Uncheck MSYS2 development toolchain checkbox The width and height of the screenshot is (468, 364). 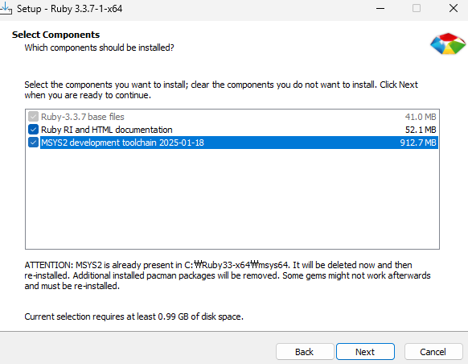pos(33,143)
